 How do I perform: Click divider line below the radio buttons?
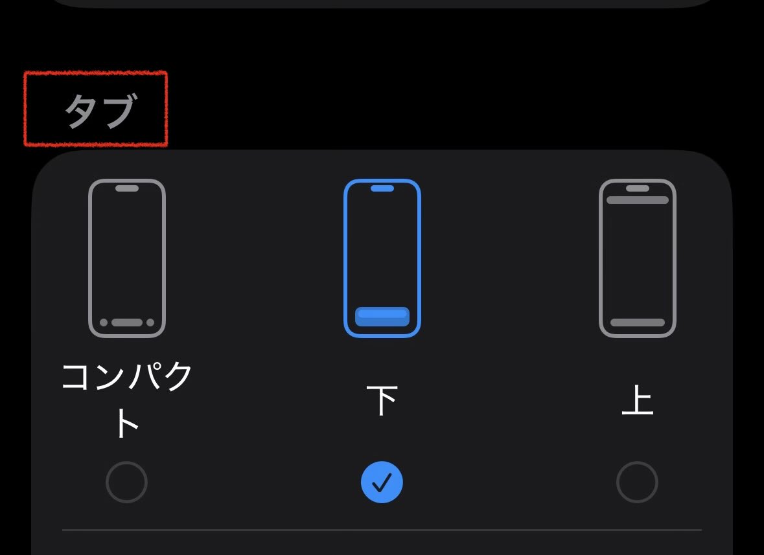pos(382,530)
